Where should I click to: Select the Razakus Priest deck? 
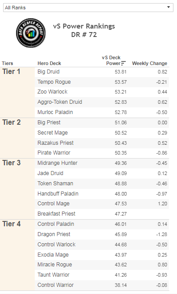click(x=55, y=143)
